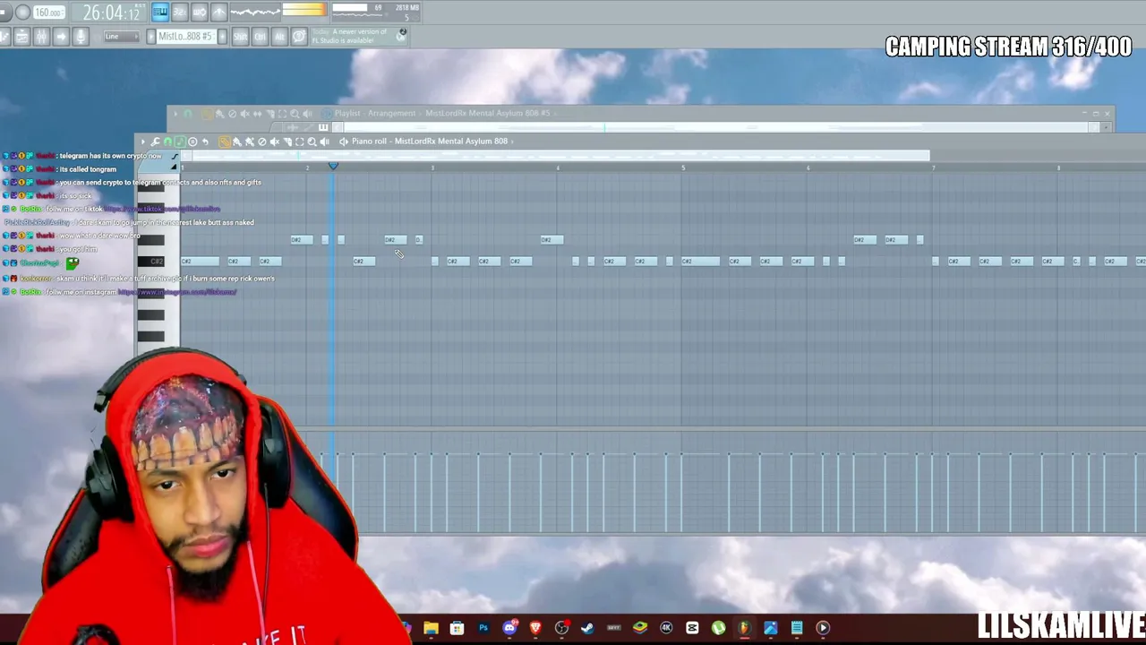Open Discord from the taskbar
1146x645 pixels.
[x=509, y=628]
